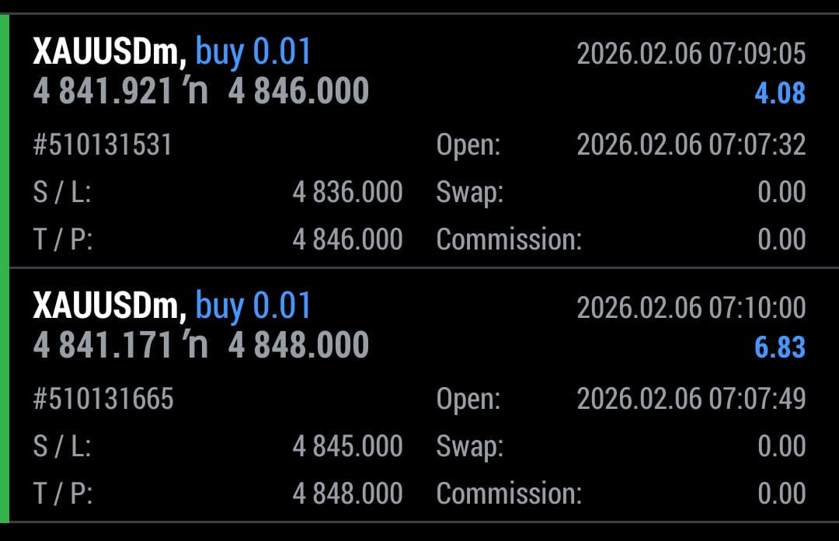Tap close time 2026.02.06 07:09:05

pyautogui.click(x=691, y=54)
